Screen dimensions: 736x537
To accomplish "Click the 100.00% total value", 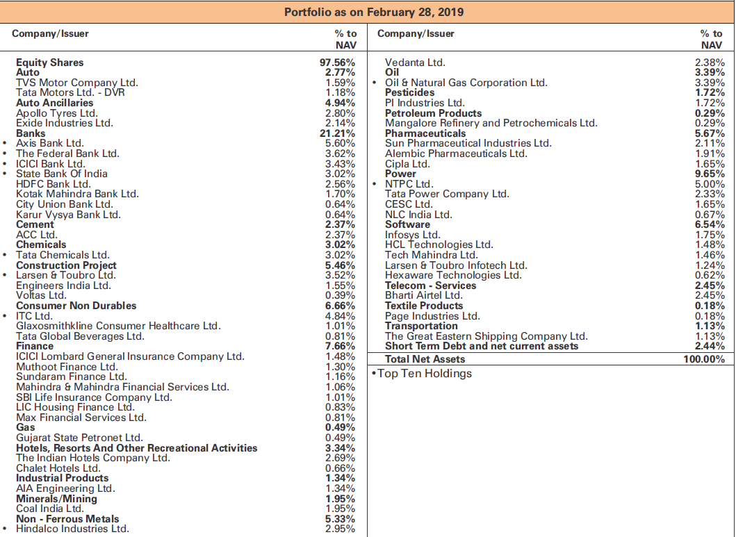I will [704, 359].
